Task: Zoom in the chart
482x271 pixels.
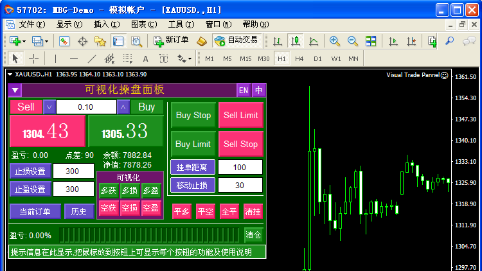Action: (x=334, y=41)
